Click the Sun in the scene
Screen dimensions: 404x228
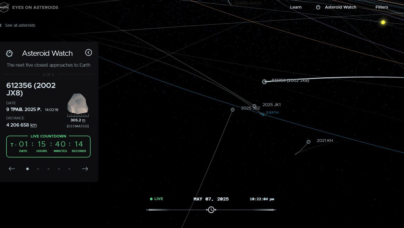pos(383,22)
